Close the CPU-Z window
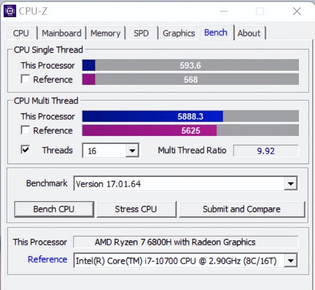315x290 pixels. coord(297,11)
